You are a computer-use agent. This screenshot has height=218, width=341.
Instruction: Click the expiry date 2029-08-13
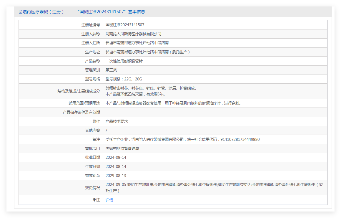pyautogui.click(x=116, y=176)
